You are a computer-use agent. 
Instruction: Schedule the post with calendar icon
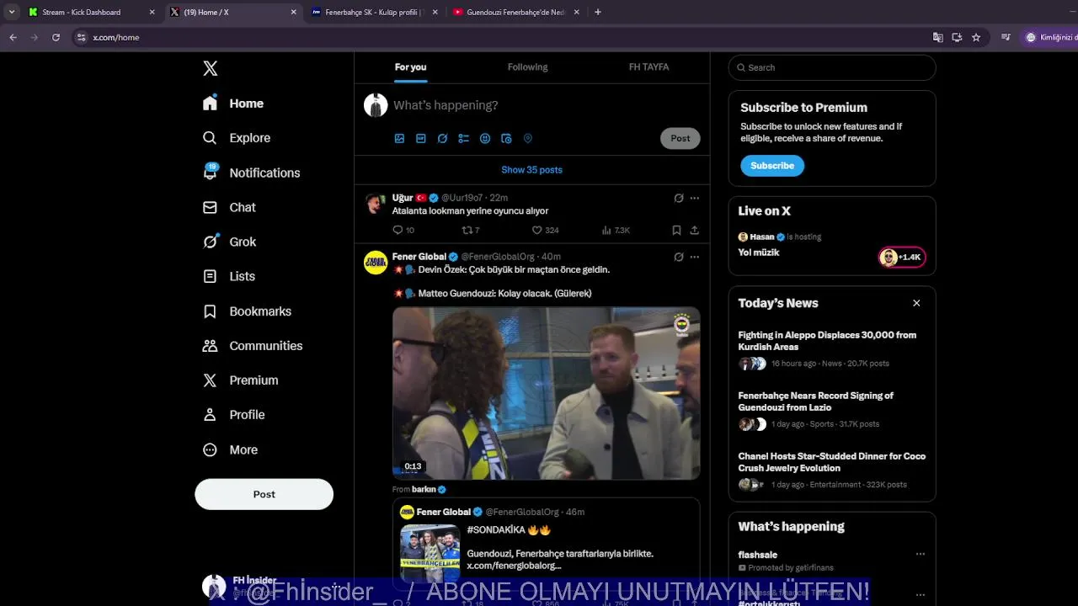506,139
